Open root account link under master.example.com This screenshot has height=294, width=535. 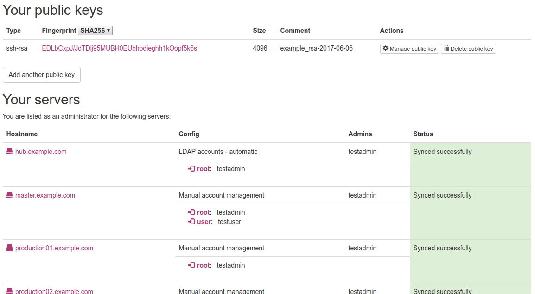click(x=204, y=212)
